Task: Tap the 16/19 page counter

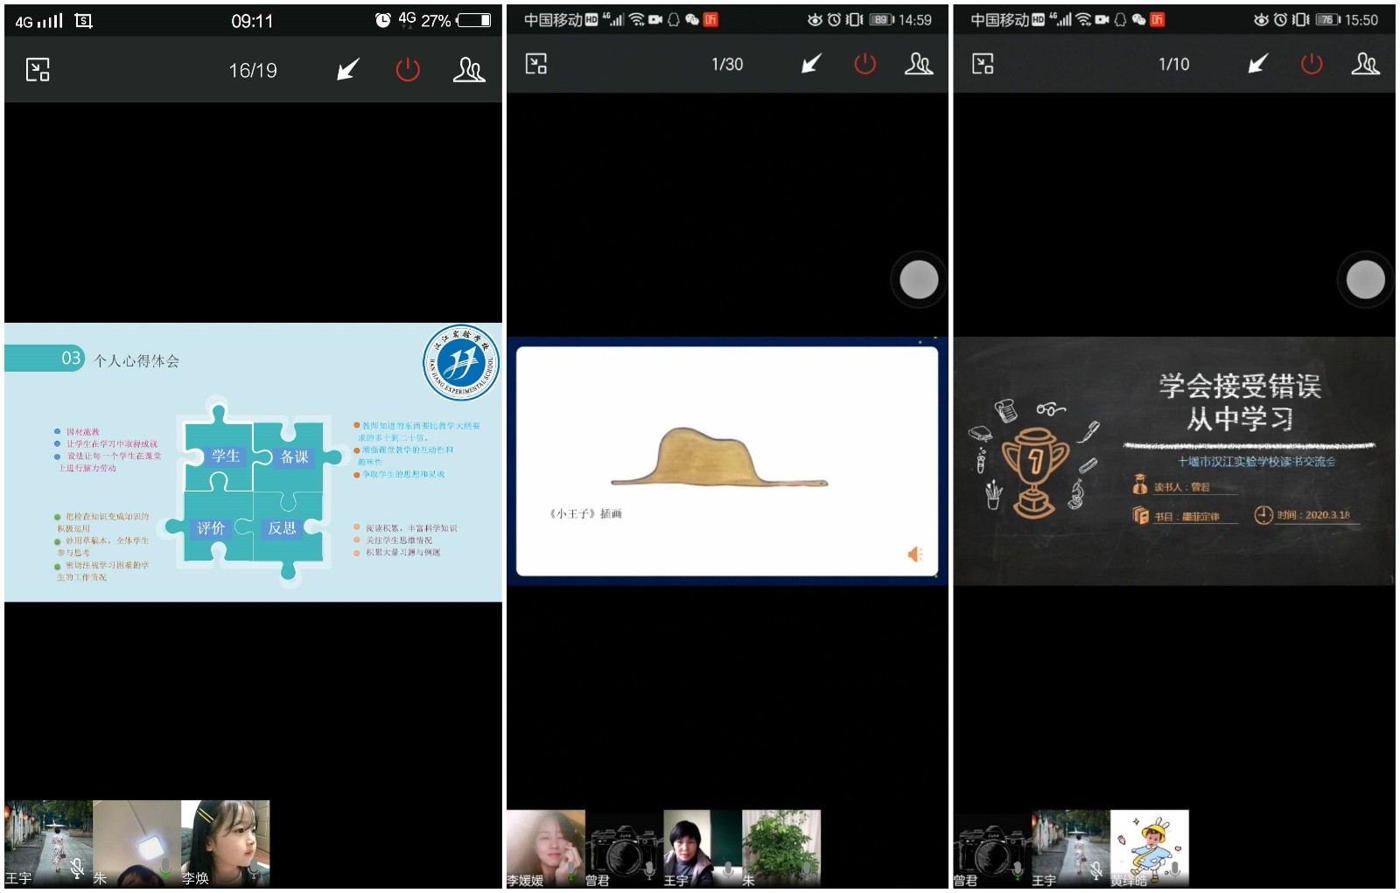Action: [x=253, y=71]
